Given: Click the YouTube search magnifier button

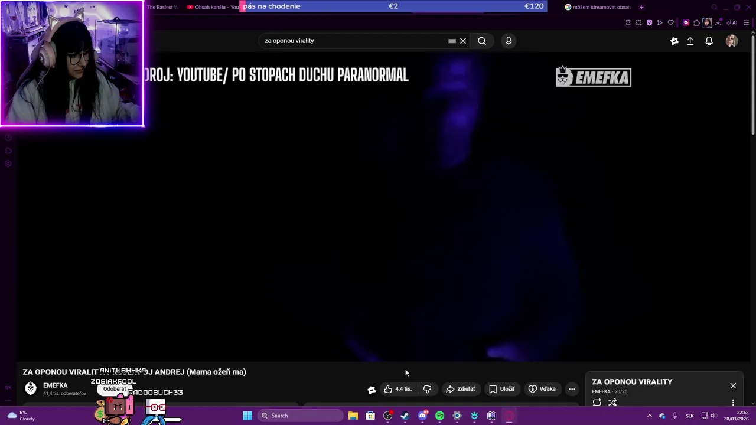Looking at the screenshot, I should pos(482,41).
